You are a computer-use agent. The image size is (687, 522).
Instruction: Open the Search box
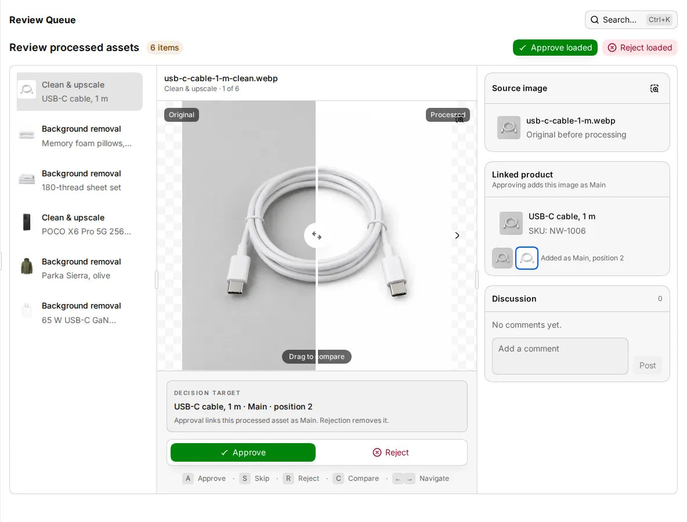631,20
